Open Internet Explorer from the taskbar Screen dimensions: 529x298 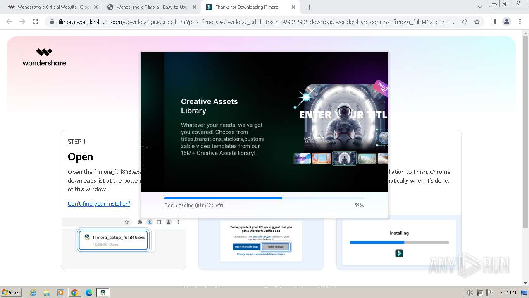click(33, 293)
